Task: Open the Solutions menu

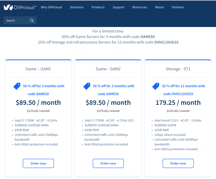Action: [77, 7]
